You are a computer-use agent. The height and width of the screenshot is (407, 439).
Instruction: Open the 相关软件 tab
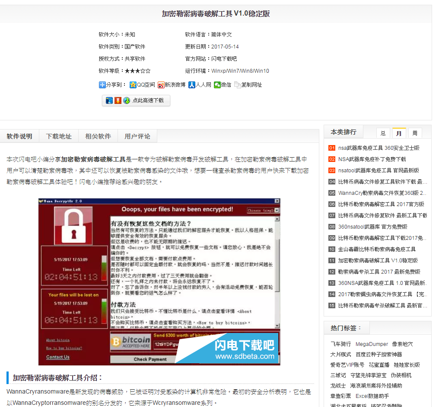98,136
